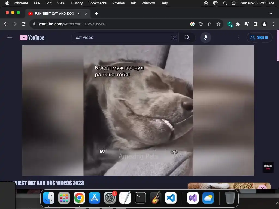Open the Google icon in the address bar
Viewport: 279px width, 209px height.
click(192, 24)
